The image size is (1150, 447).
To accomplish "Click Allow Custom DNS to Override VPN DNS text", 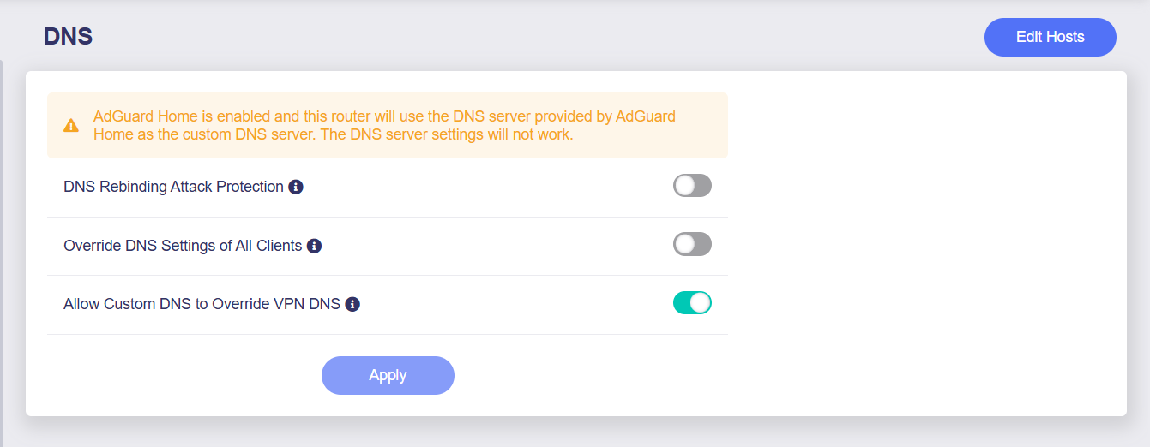I will (202, 304).
